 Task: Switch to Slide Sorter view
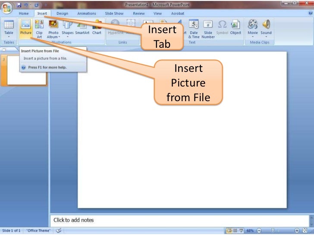[235, 231]
